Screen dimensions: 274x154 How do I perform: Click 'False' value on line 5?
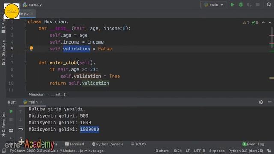point(105,49)
